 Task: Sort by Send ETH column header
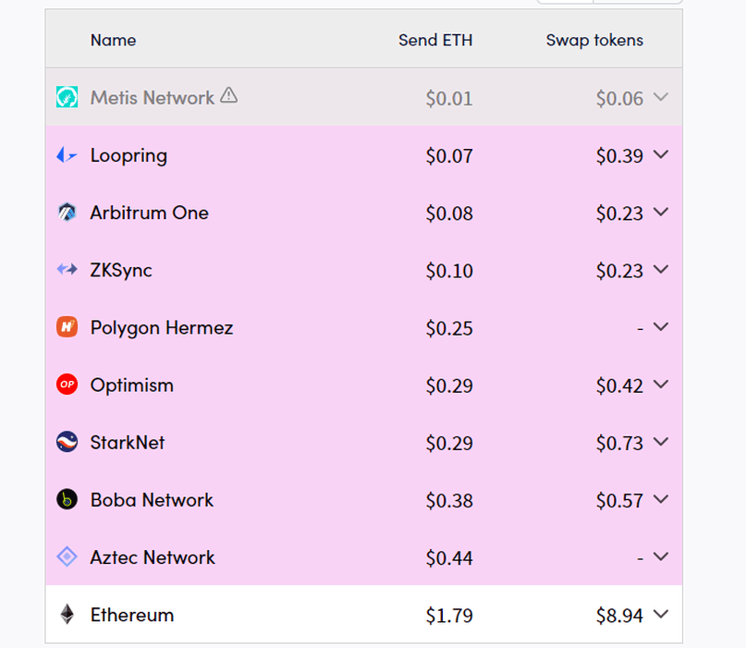coord(435,40)
